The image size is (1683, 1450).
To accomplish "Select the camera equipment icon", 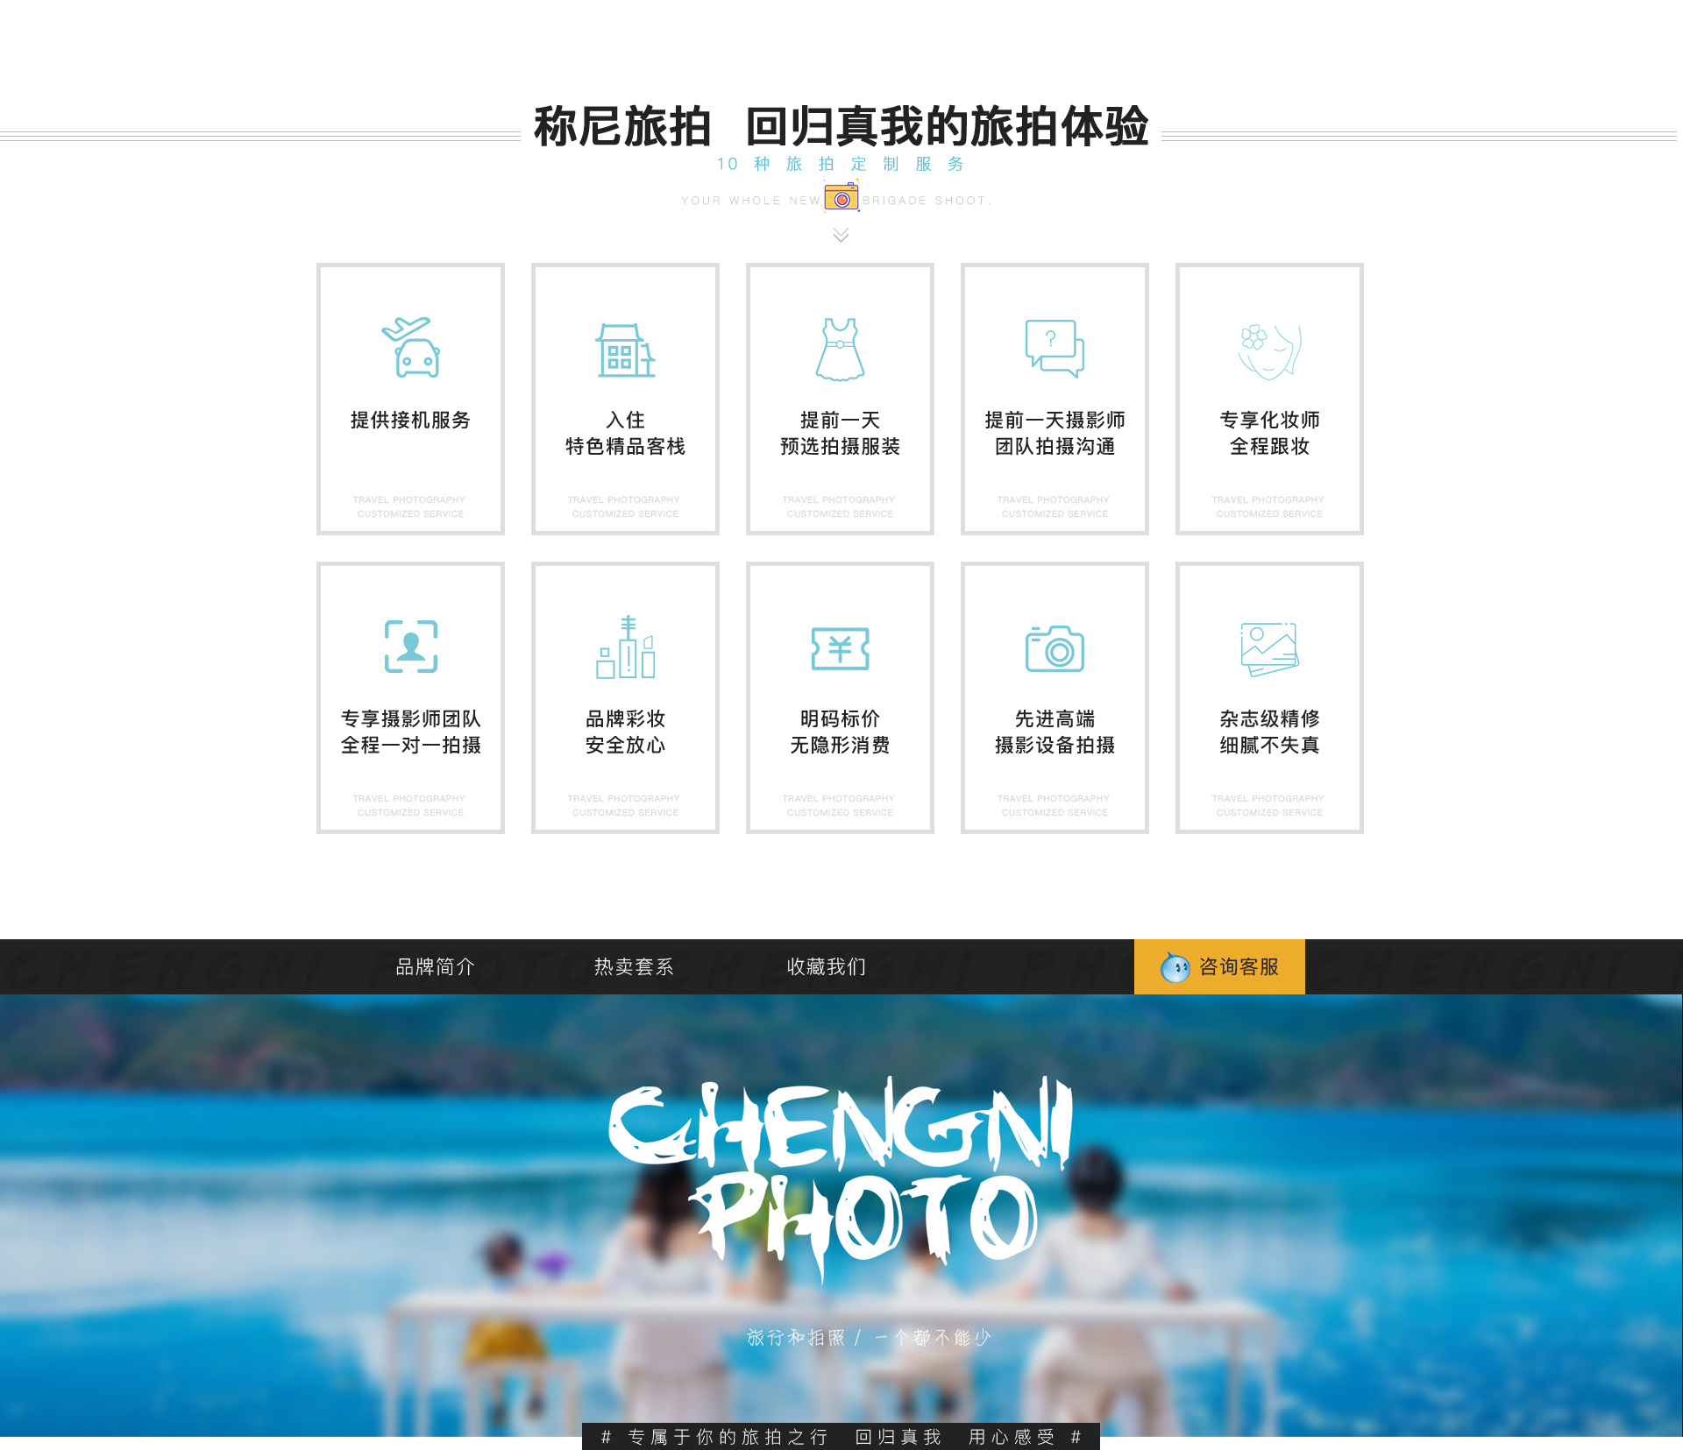I will coord(1055,648).
